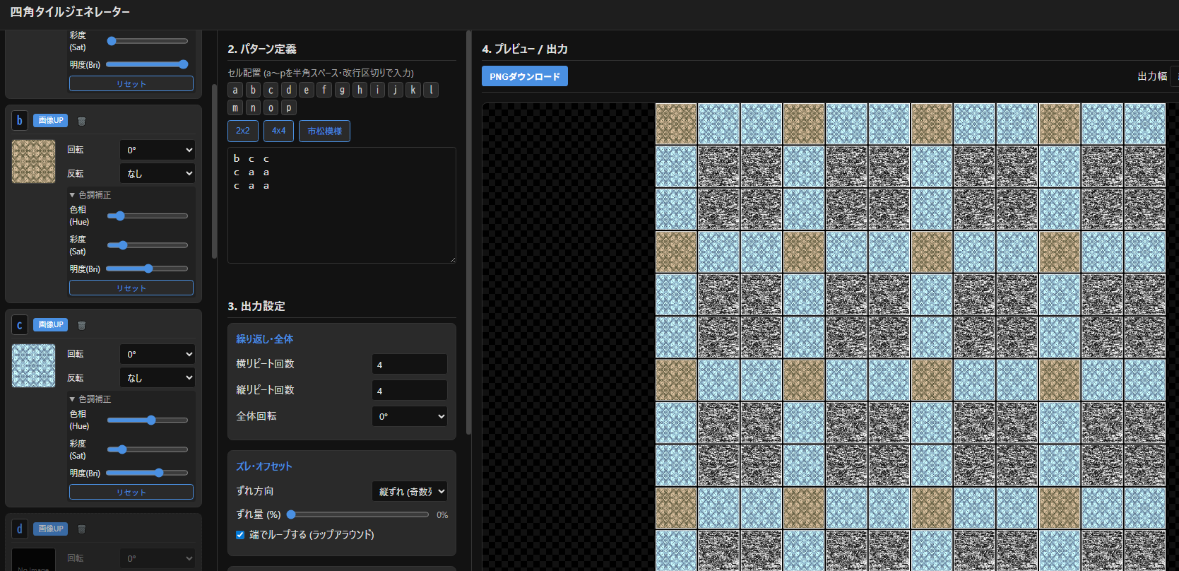Insert letter d chip into the pattern

(288, 90)
